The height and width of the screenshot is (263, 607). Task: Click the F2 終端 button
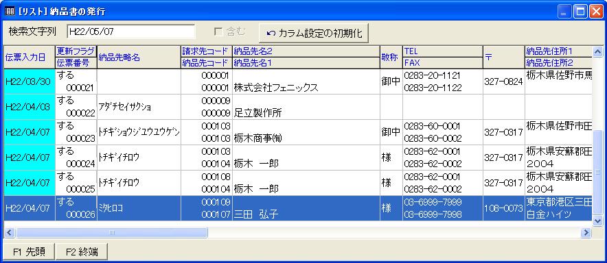(82, 252)
